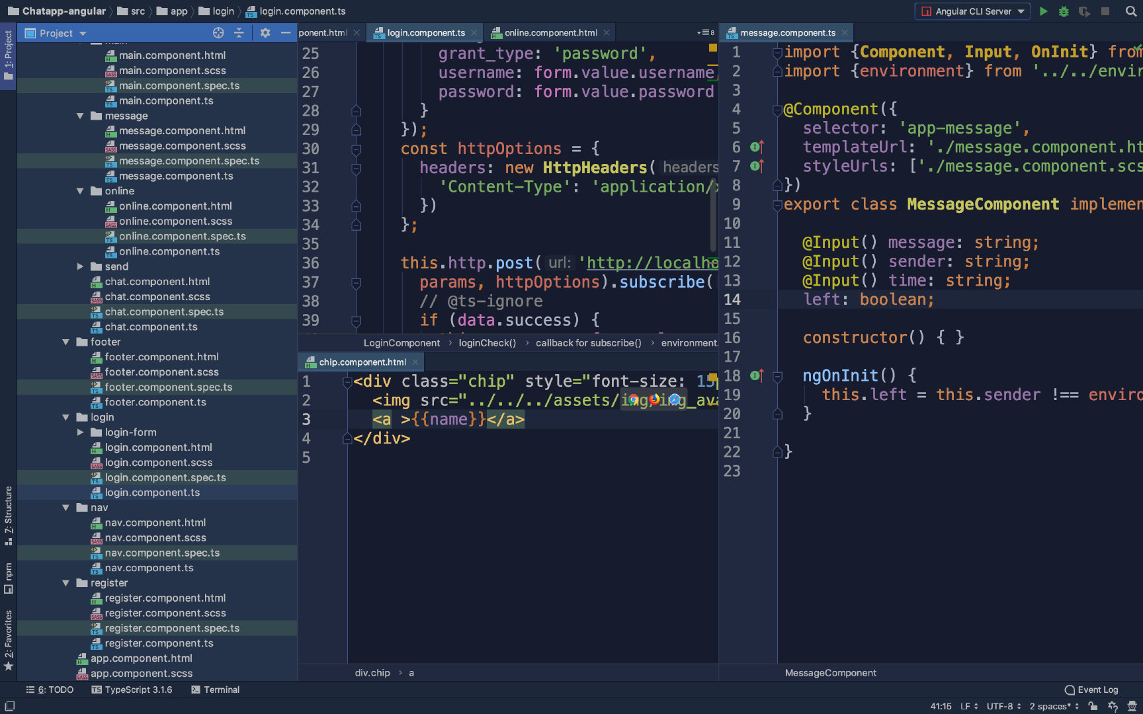Open in Safari browser icon in chip editor

click(x=675, y=399)
